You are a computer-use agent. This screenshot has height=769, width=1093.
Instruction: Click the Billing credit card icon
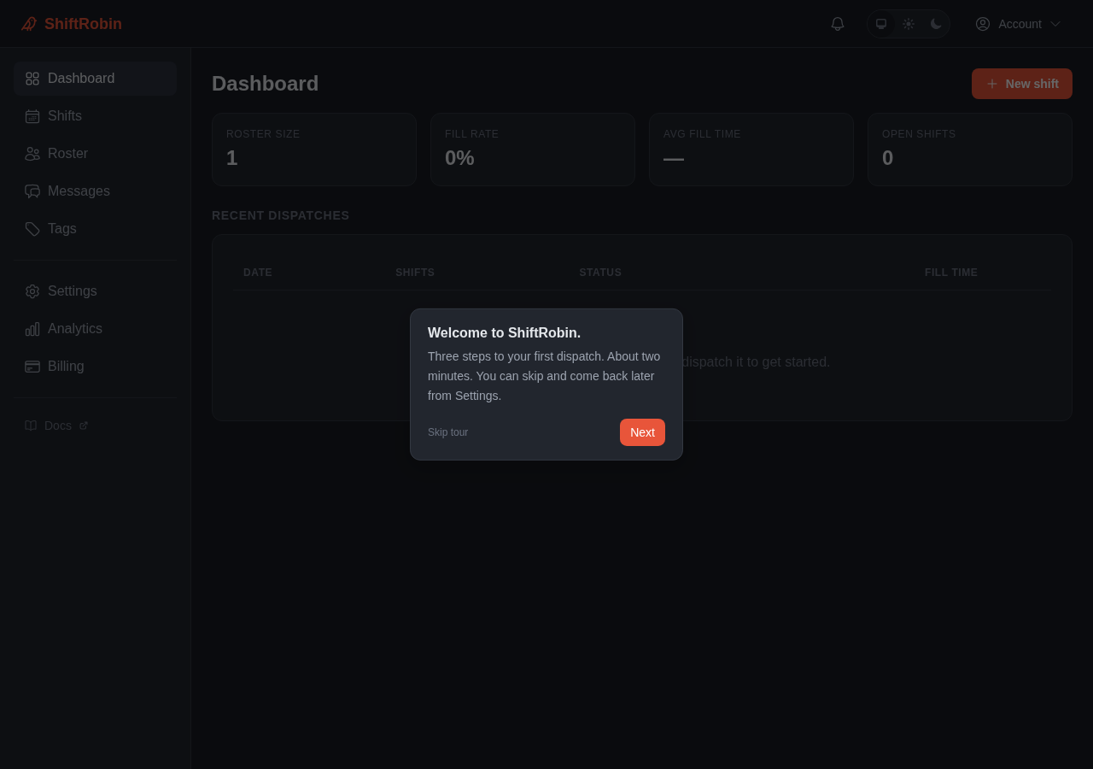coord(32,367)
